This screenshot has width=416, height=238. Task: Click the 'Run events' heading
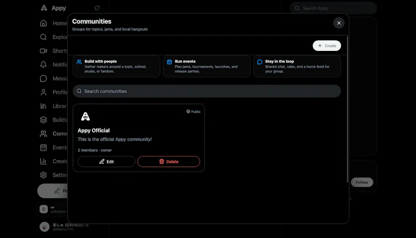185,61
